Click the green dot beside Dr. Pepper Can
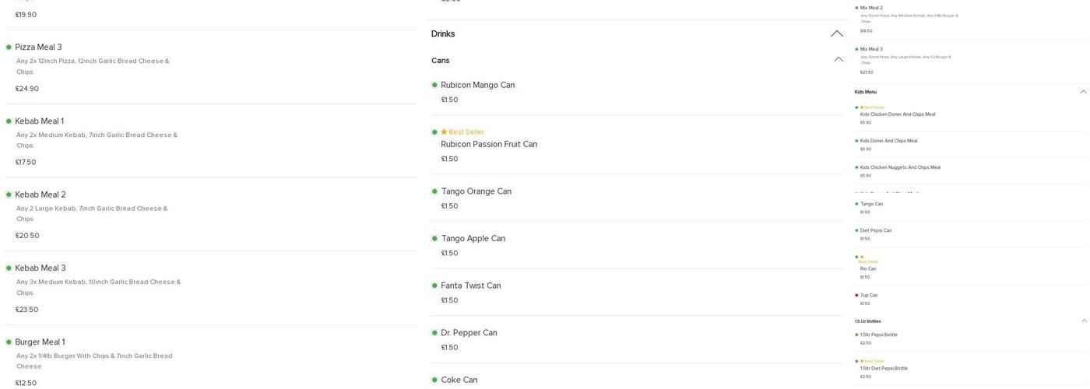Screen dimensions: 1090x389 coord(434,333)
